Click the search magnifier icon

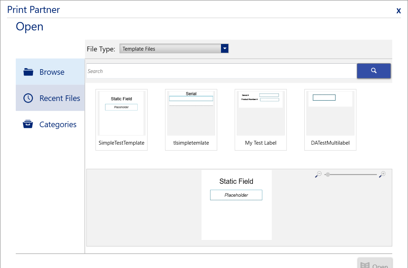click(x=374, y=71)
